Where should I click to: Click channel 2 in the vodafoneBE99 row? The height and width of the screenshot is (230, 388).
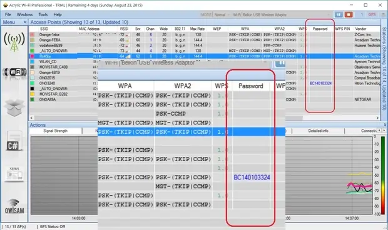tap(151, 46)
